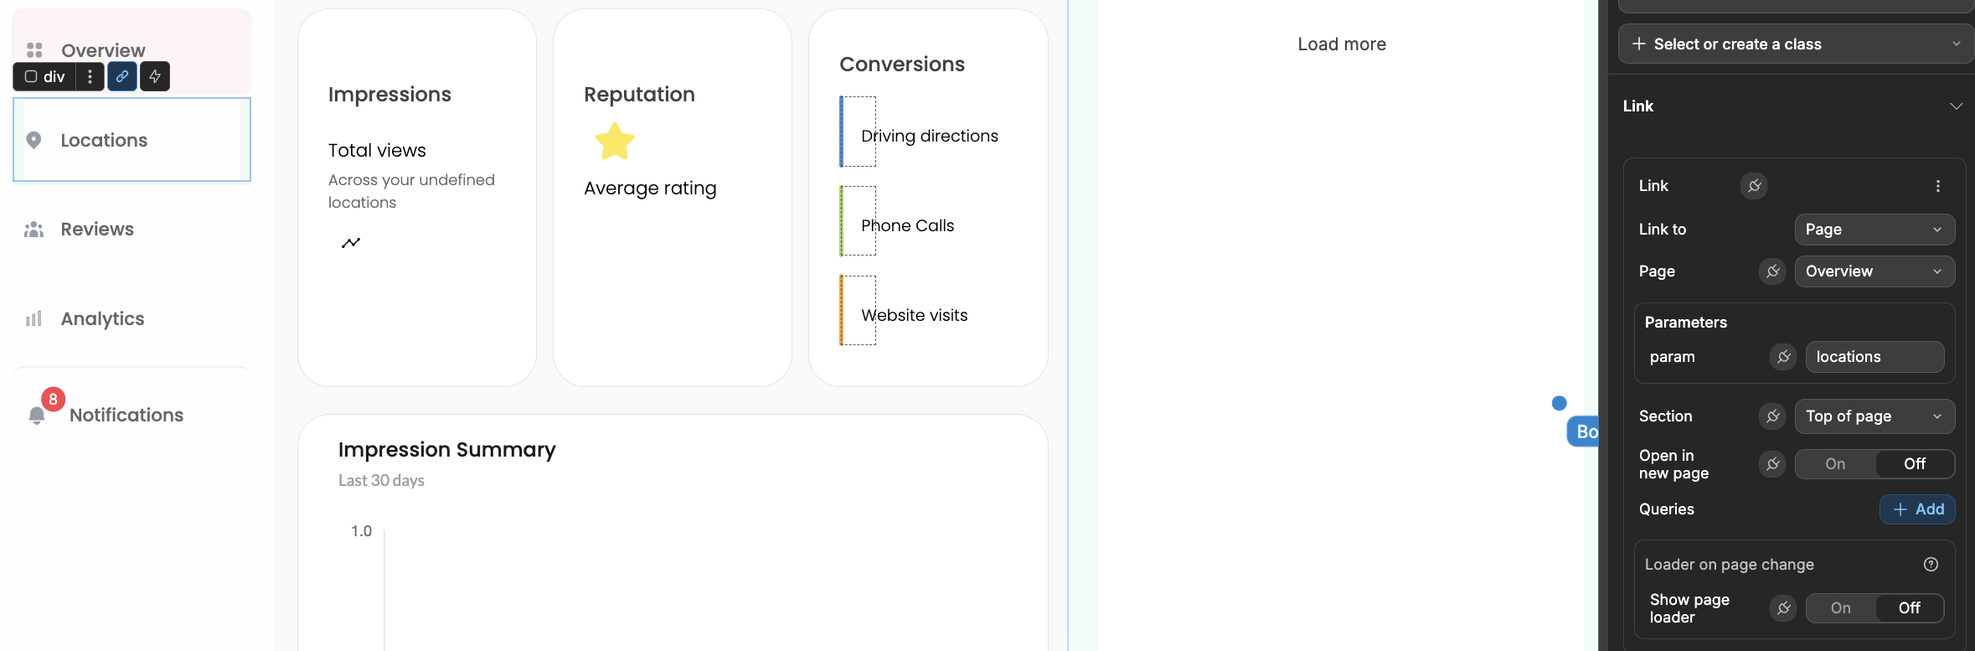Open the Section dropdown showing Top of page
Image resolution: width=1975 pixels, height=651 pixels.
pyautogui.click(x=1874, y=416)
